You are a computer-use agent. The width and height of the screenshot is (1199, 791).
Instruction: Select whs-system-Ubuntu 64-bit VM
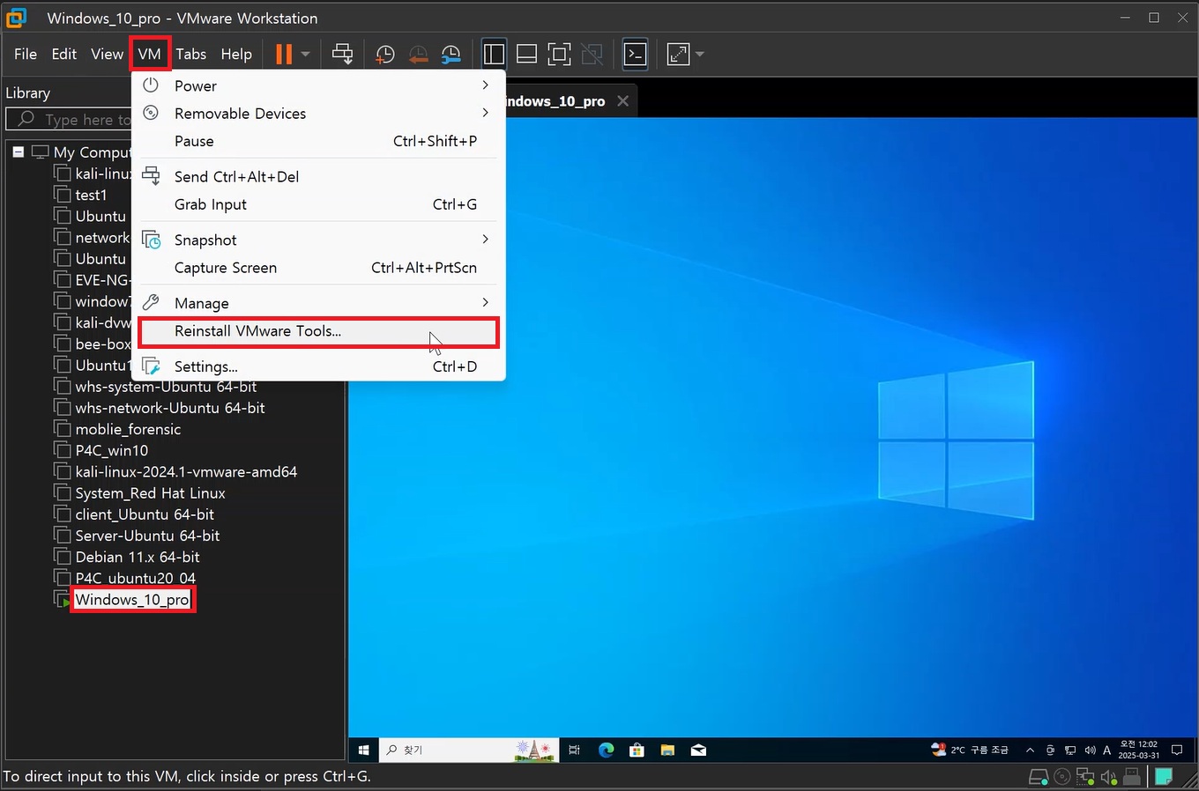pos(166,387)
